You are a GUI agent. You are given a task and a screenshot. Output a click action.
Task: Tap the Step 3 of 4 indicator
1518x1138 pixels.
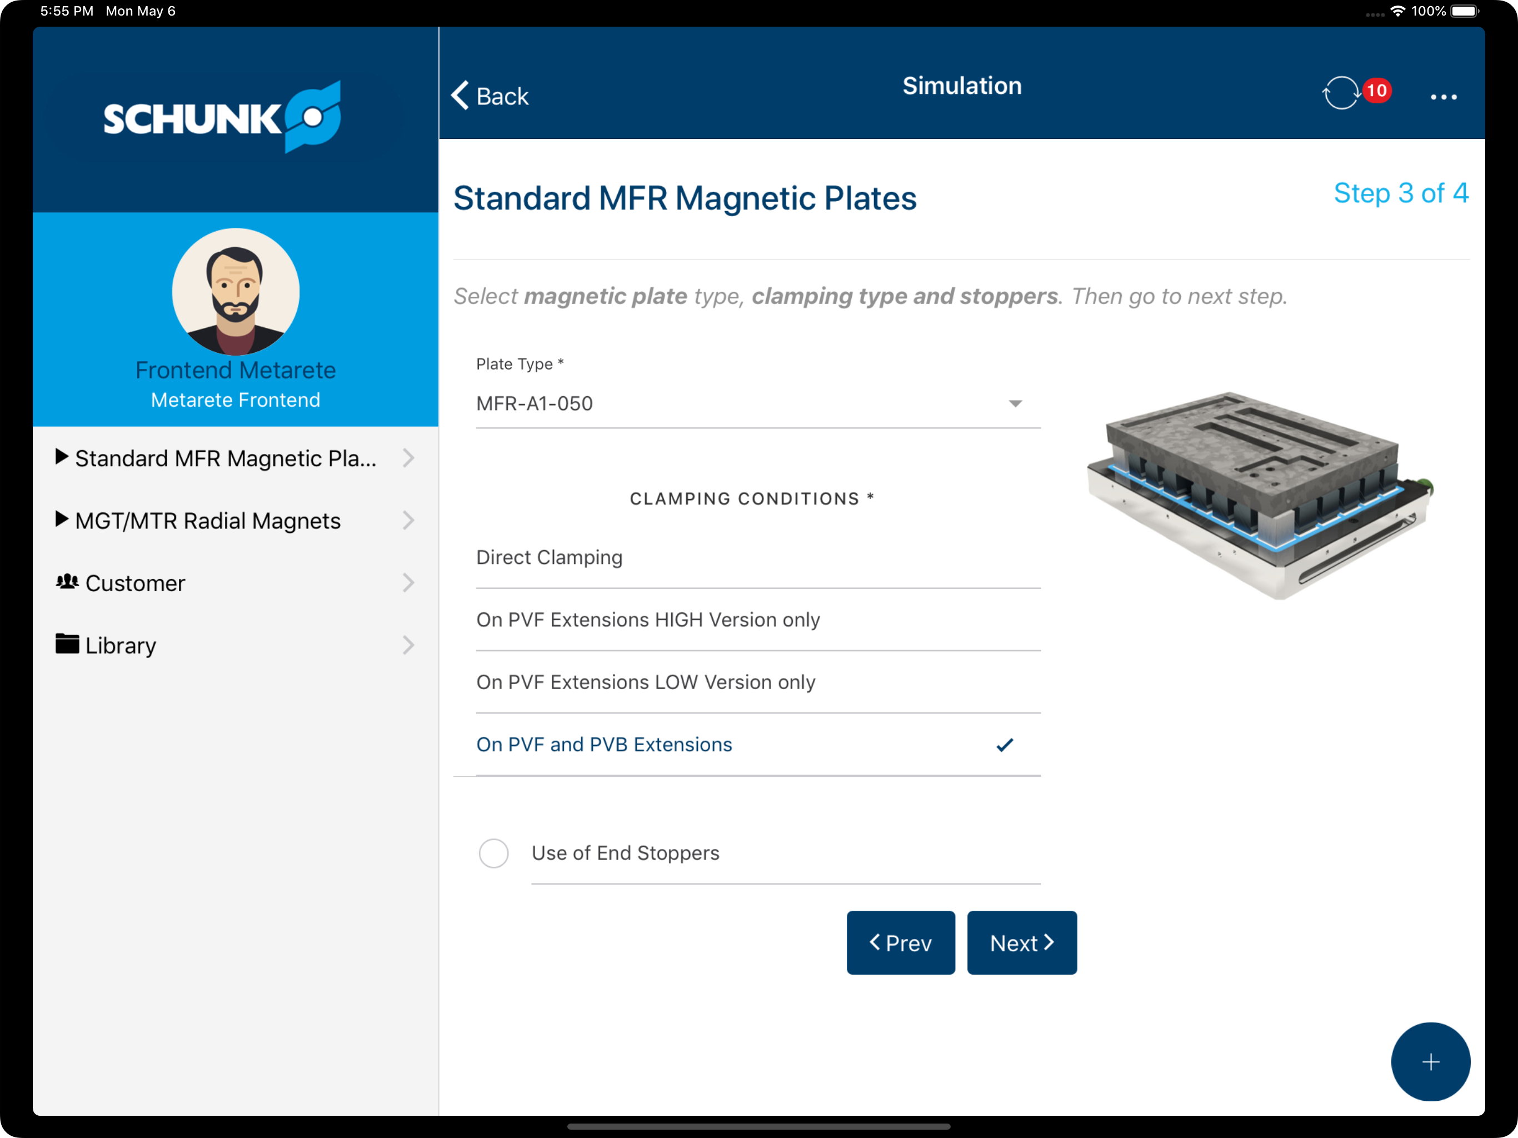click(x=1401, y=193)
